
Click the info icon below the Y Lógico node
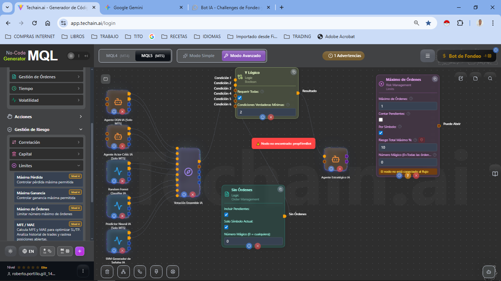[263, 117]
